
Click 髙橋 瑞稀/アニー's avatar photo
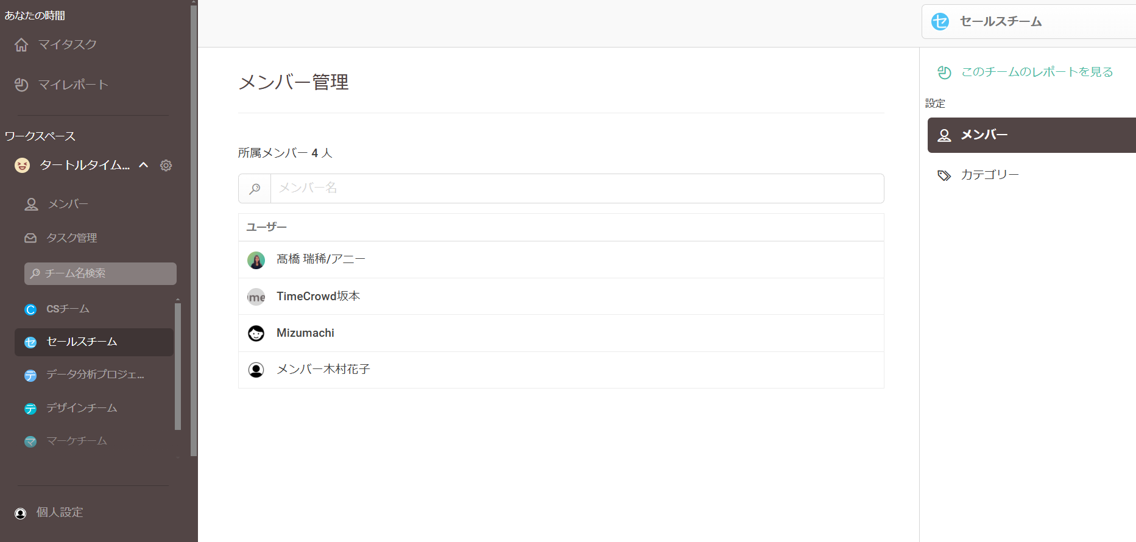(x=256, y=260)
